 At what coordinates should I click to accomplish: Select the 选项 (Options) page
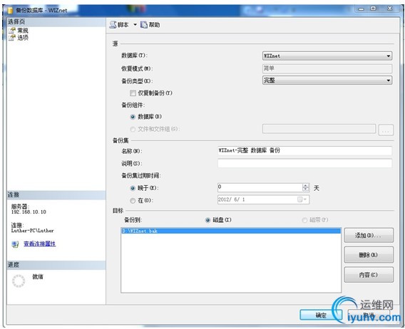pyautogui.click(x=23, y=38)
